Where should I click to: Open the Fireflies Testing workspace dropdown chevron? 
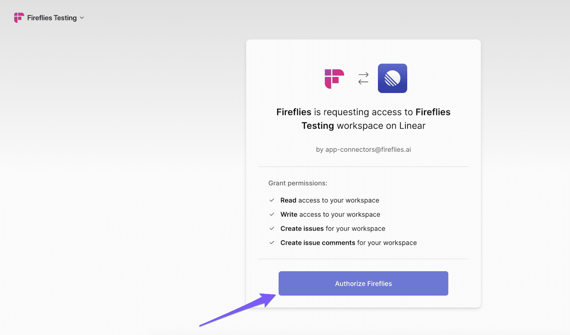(x=82, y=18)
